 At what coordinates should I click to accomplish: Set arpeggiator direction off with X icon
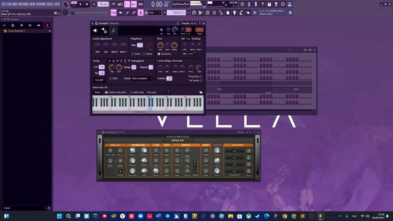(109, 61)
